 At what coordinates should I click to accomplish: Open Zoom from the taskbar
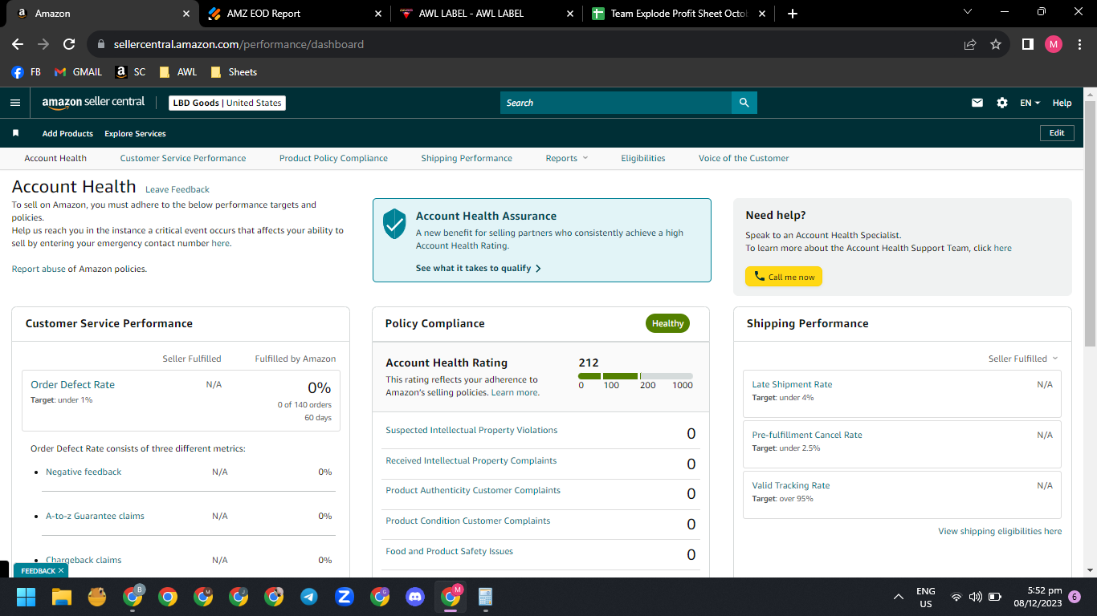[345, 597]
